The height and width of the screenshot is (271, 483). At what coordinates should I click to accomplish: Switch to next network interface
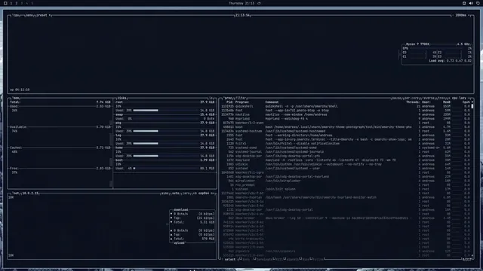click(212, 193)
